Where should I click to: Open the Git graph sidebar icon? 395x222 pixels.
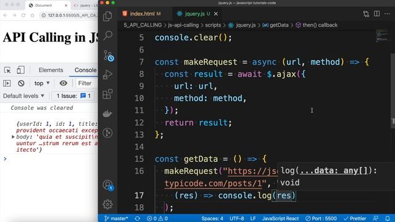[x=107, y=133]
